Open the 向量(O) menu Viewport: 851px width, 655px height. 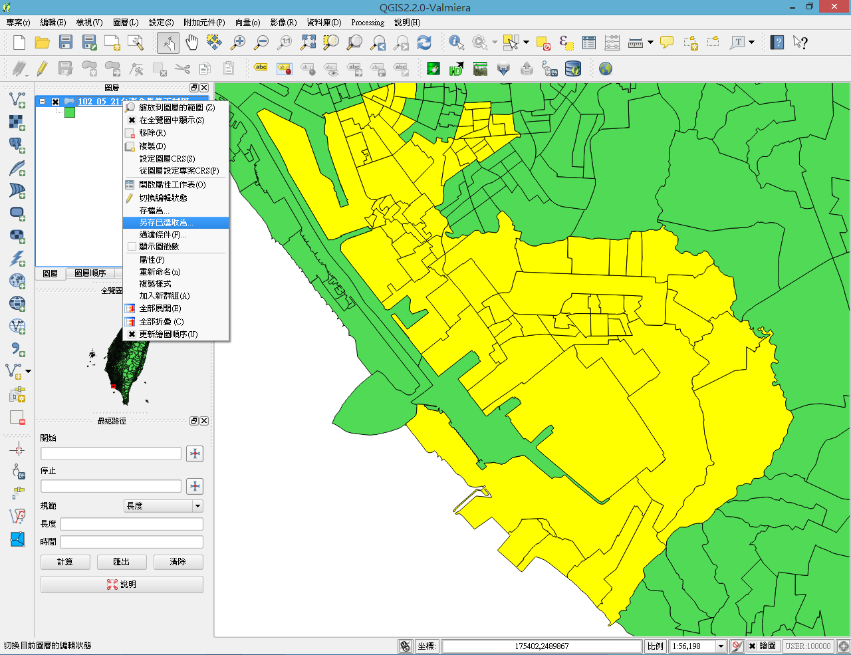point(247,23)
